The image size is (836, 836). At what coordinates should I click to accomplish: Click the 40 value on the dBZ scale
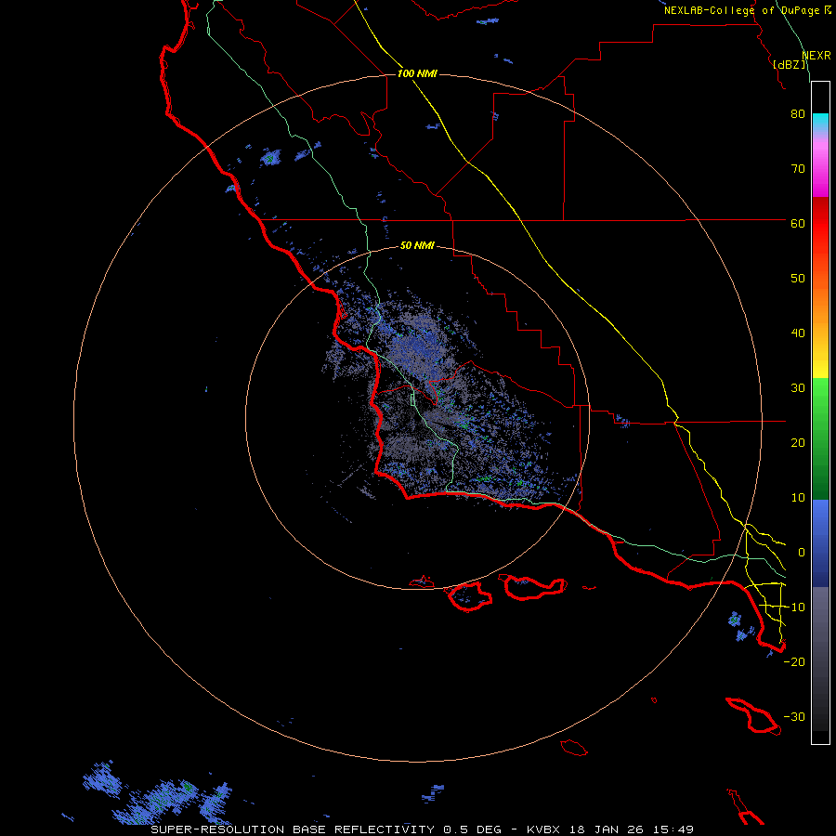point(798,333)
